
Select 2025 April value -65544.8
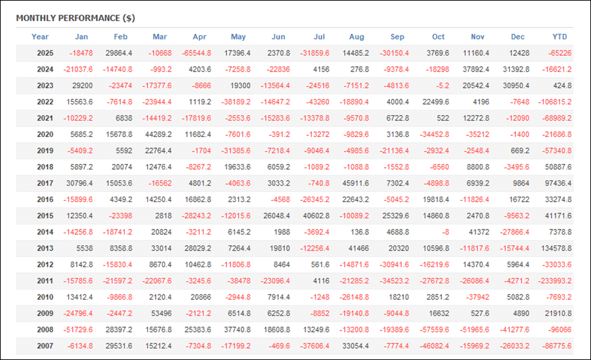(x=196, y=52)
